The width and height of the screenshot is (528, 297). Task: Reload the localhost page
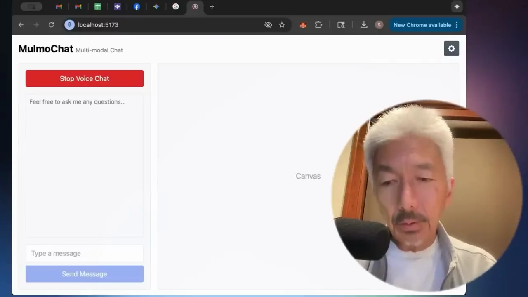pos(51,25)
